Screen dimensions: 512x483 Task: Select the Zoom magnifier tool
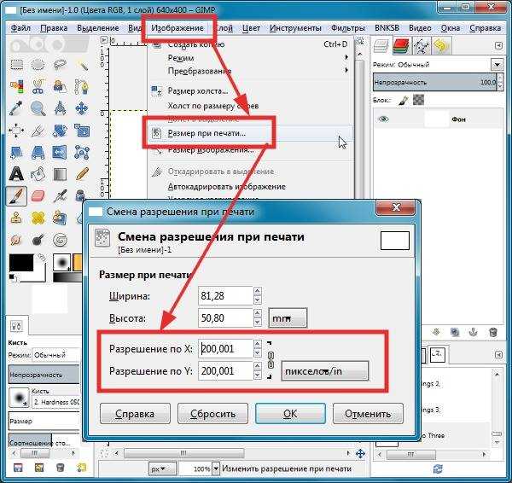click(x=38, y=108)
